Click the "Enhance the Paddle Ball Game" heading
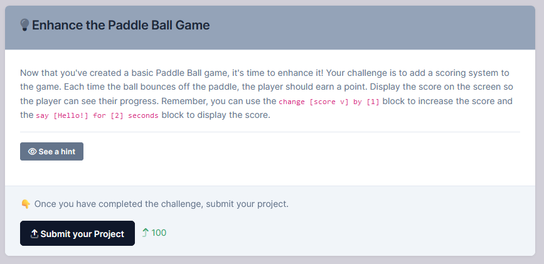This screenshot has height=264, width=544. (x=120, y=25)
